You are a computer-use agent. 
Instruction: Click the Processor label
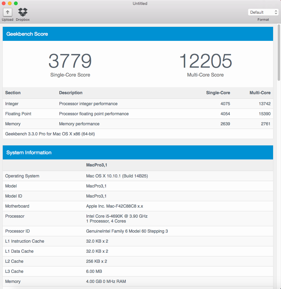(x=15, y=216)
